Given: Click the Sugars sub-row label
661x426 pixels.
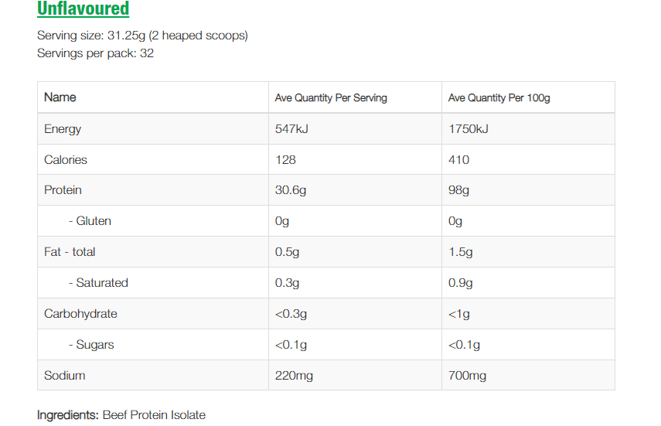Looking at the screenshot, I should 92,345.
